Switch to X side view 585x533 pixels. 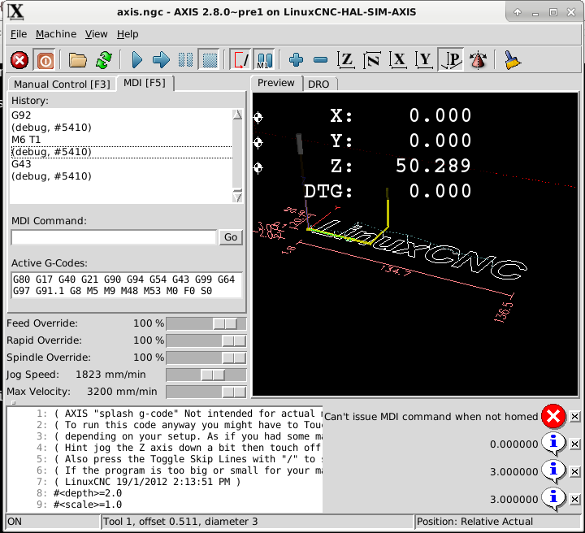pos(398,59)
